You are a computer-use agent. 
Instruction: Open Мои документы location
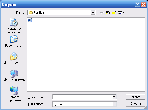click(x=14, y=58)
